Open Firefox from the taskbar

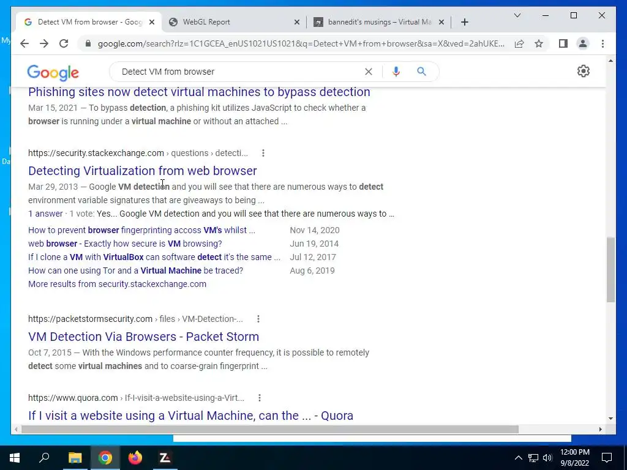135,458
